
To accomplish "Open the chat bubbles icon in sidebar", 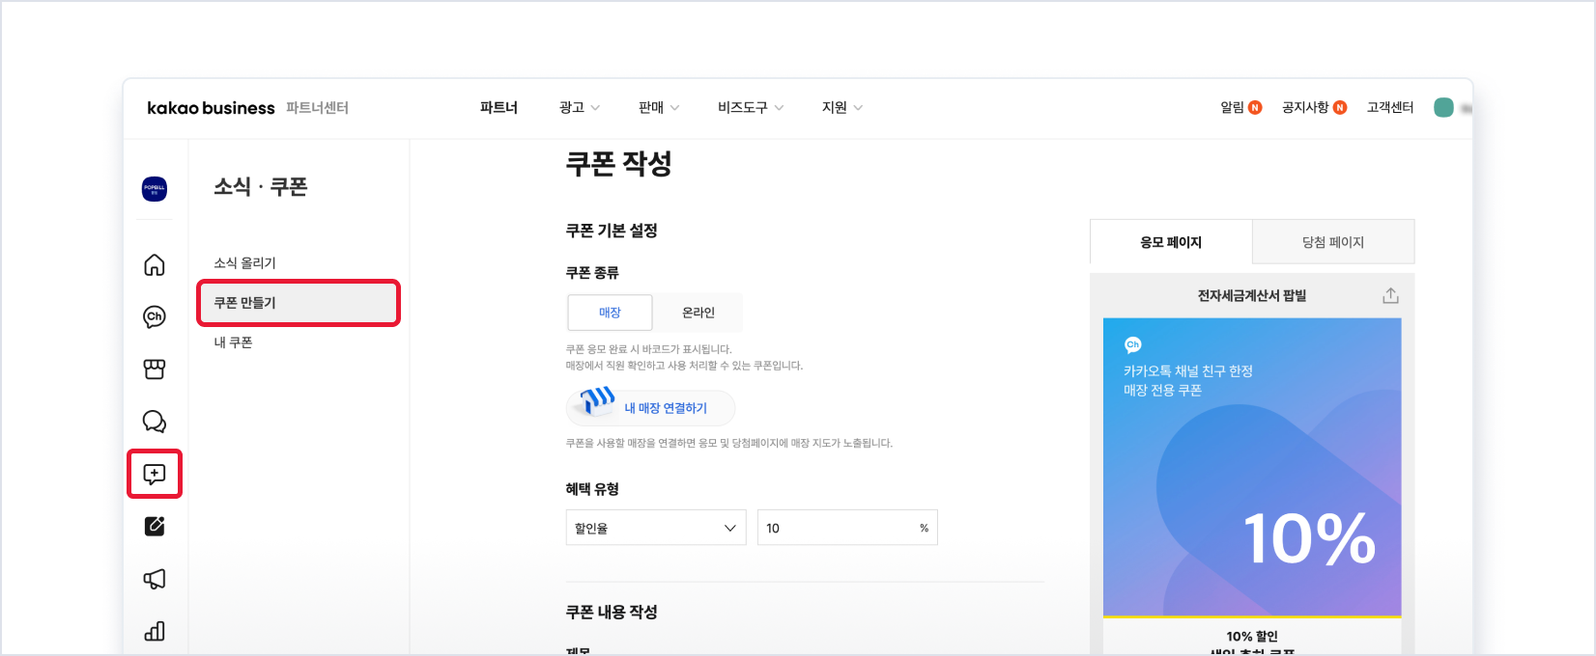I will click(155, 422).
